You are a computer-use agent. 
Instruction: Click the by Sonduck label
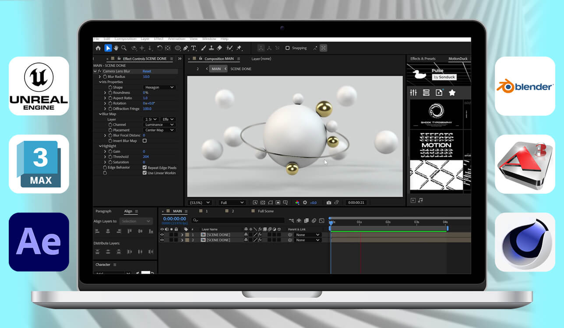point(444,77)
